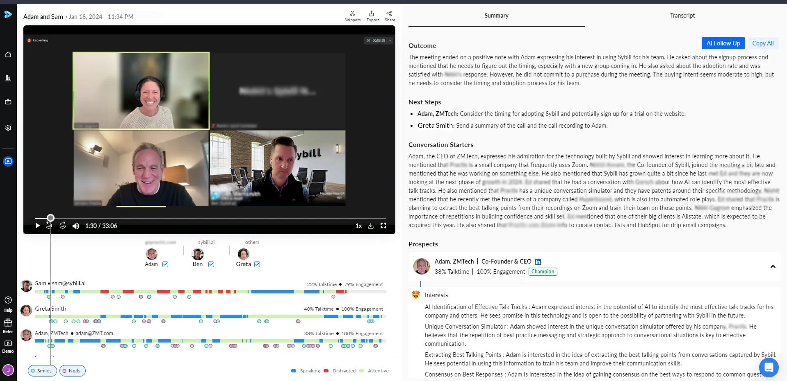Uncheck the Ben participant checkbox
The height and width of the screenshot is (381, 787).
coord(211,264)
